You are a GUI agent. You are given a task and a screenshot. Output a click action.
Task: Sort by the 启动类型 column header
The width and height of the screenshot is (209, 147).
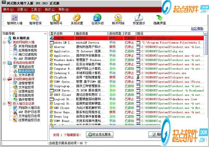116,34
